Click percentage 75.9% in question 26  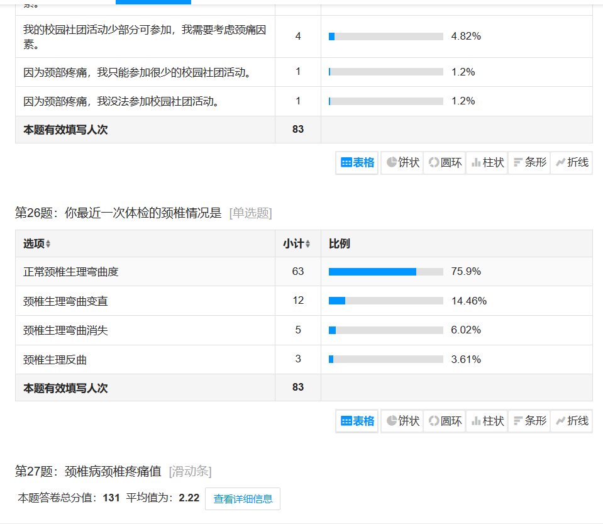[x=466, y=272]
